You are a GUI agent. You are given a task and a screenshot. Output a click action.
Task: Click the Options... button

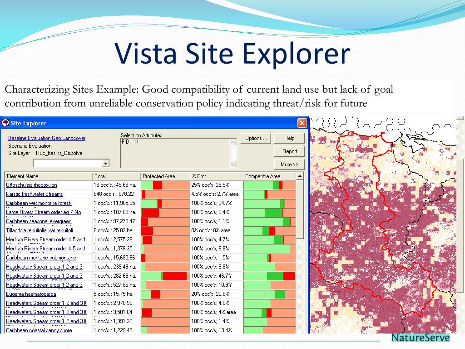click(x=256, y=138)
